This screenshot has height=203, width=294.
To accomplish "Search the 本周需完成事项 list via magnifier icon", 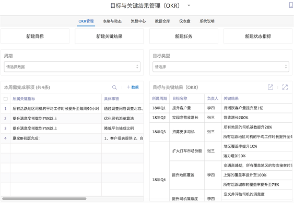I will pos(114,87).
